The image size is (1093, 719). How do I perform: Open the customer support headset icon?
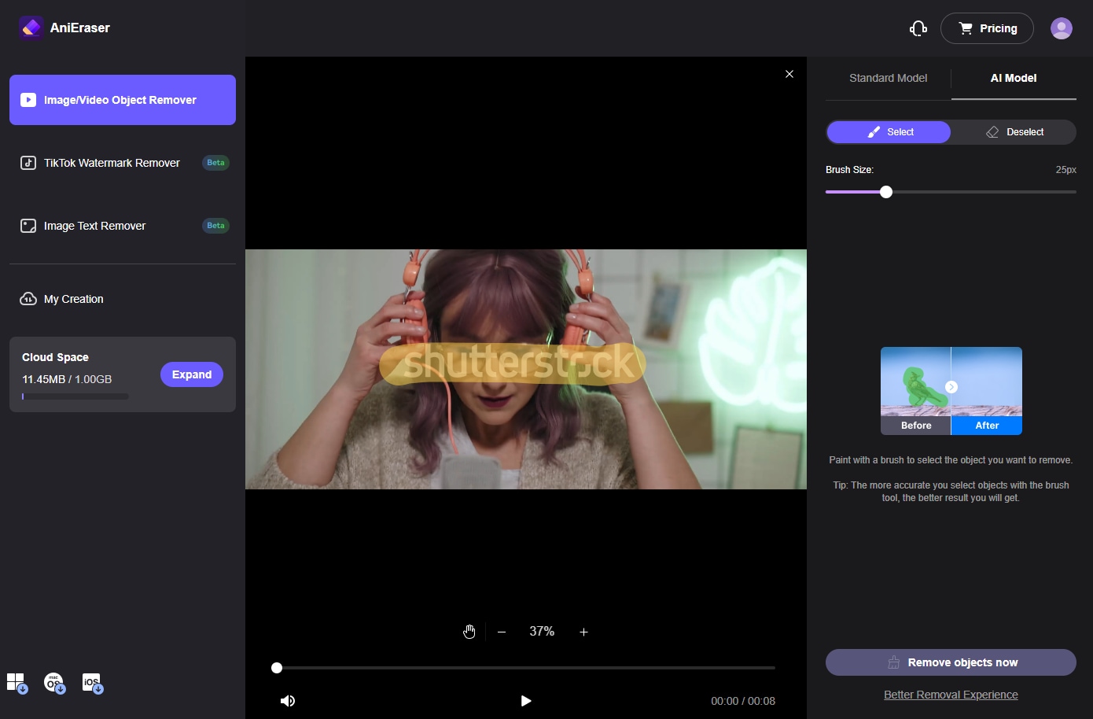[x=918, y=28]
